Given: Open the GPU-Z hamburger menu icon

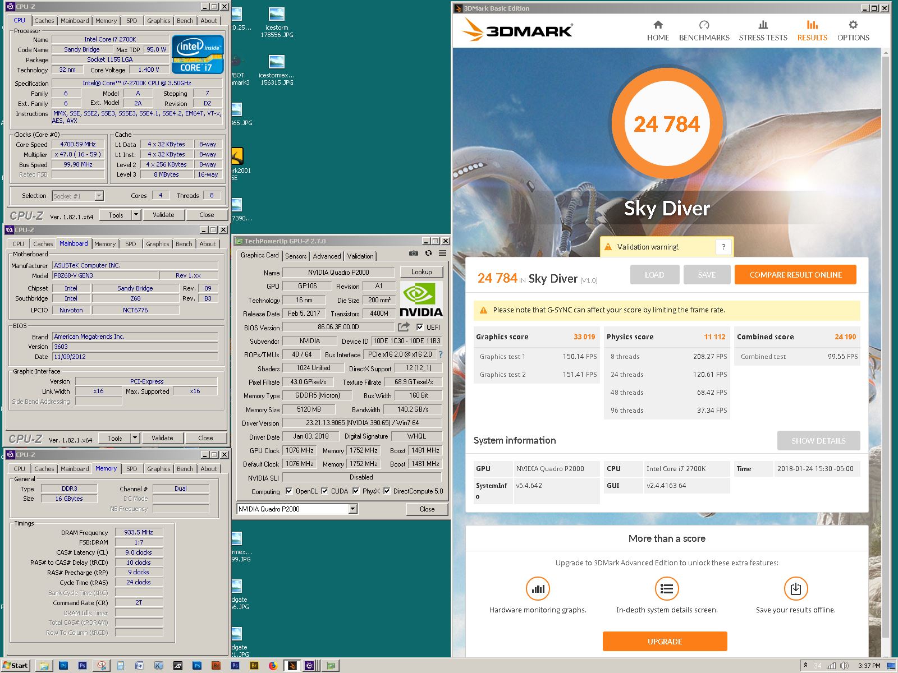Looking at the screenshot, I should pyautogui.click(x=443, y=253).
